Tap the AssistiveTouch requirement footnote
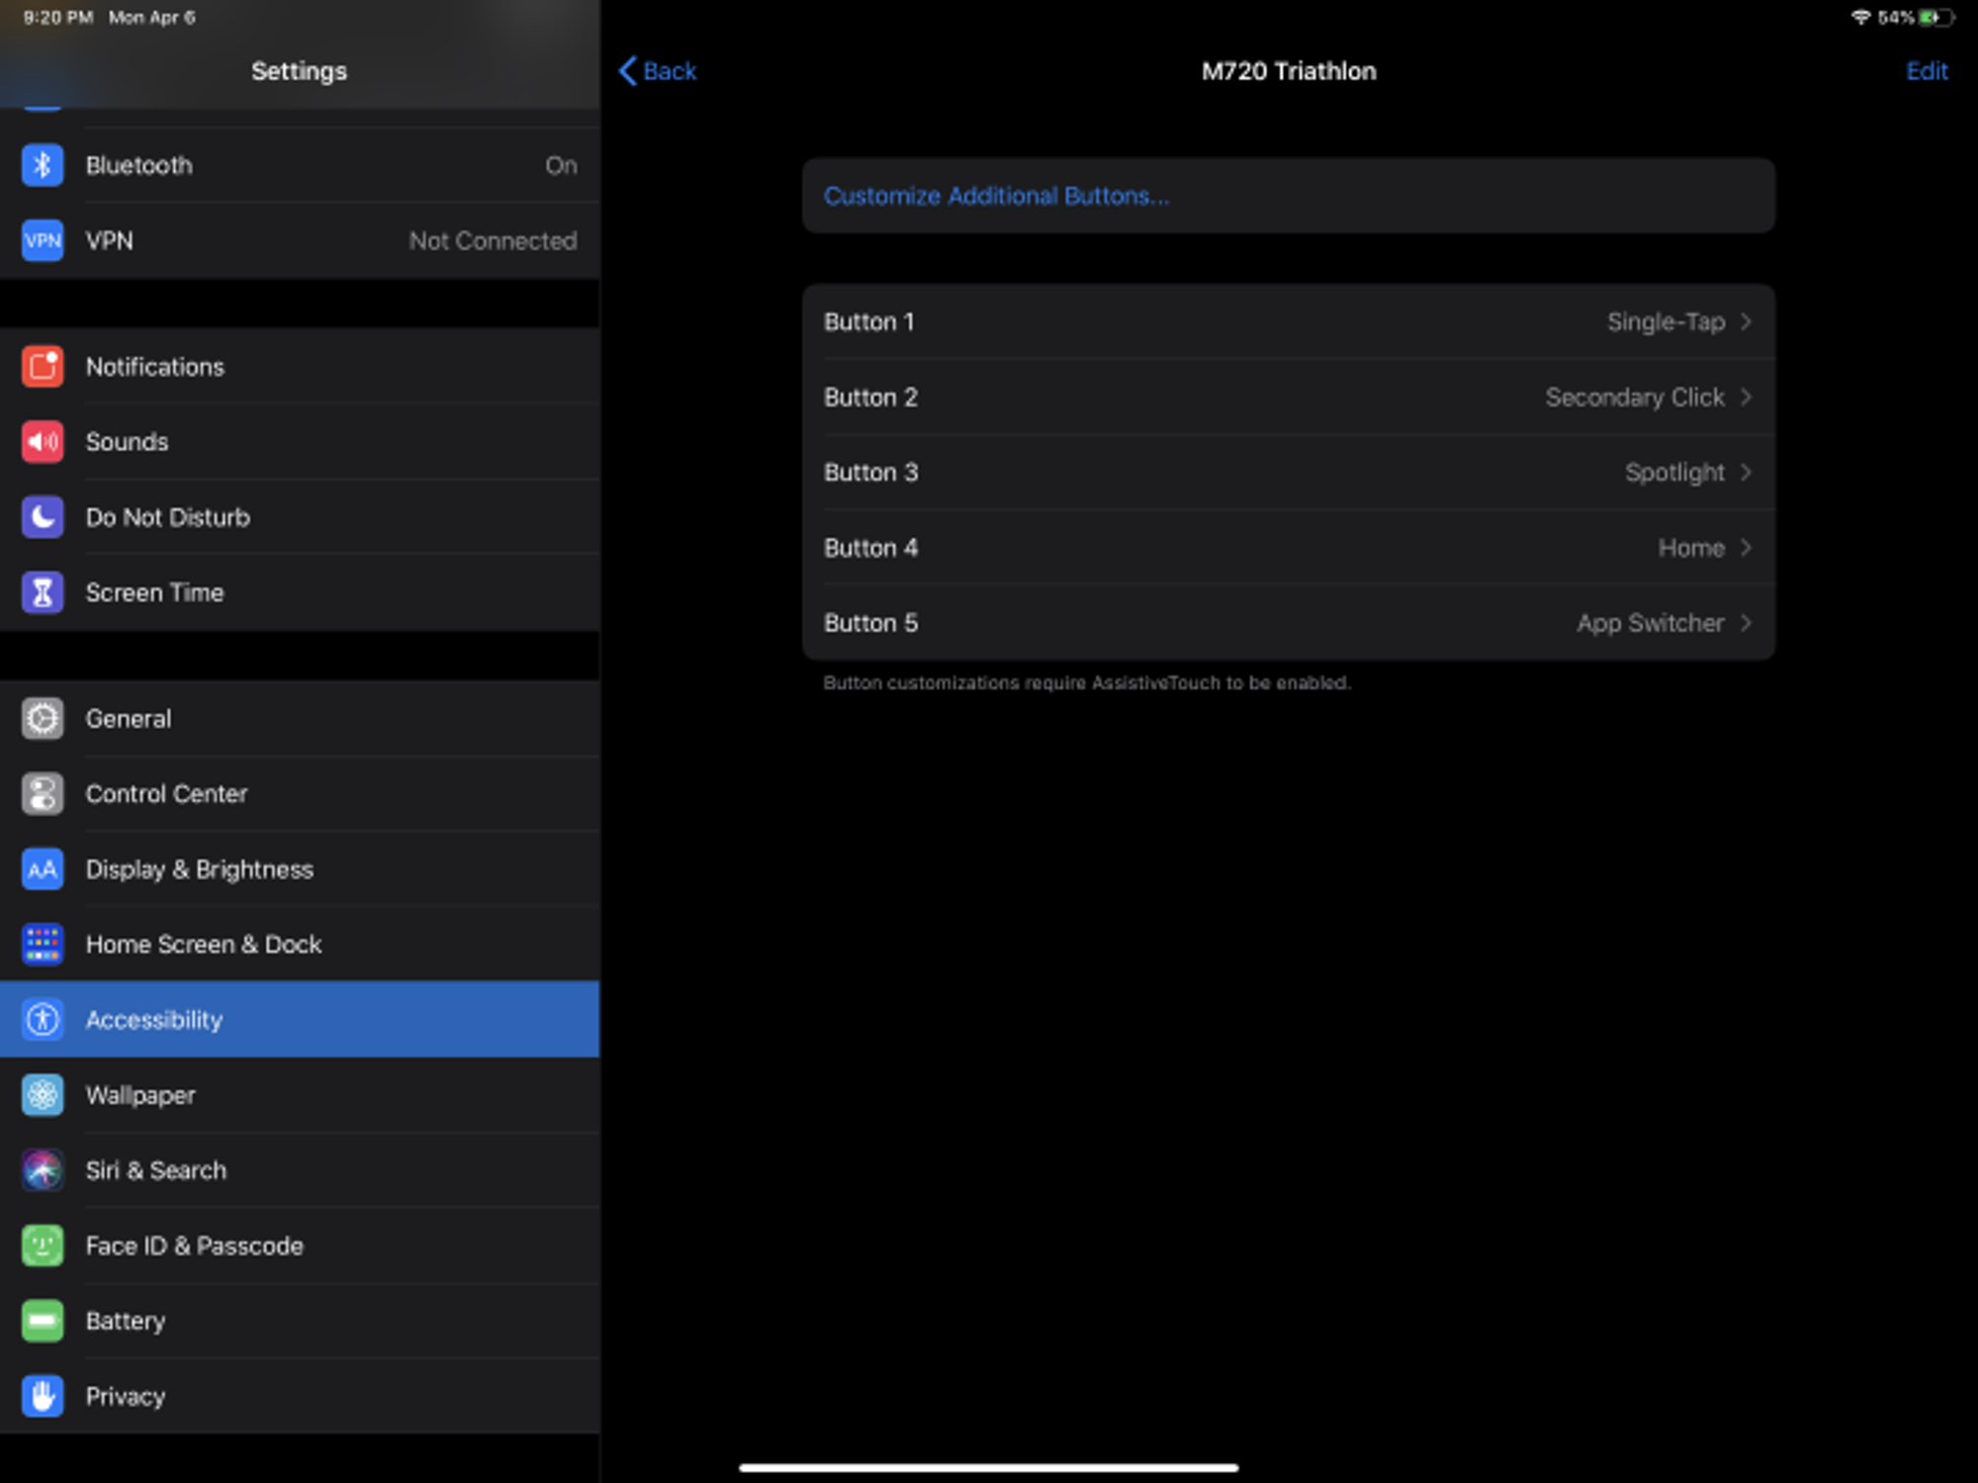 click(x=1087, y=683)
